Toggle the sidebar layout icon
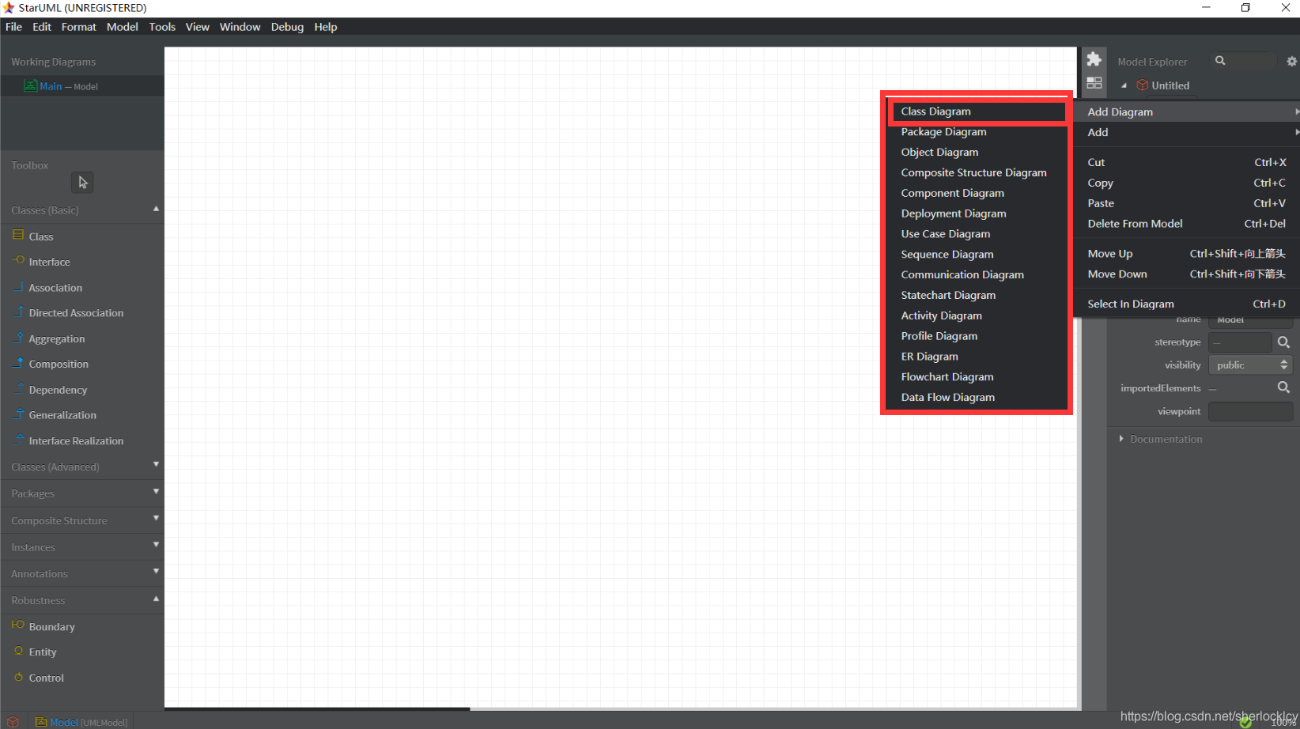The width and height of the screenshot is (1300, 729). (x=1094, y=83)
